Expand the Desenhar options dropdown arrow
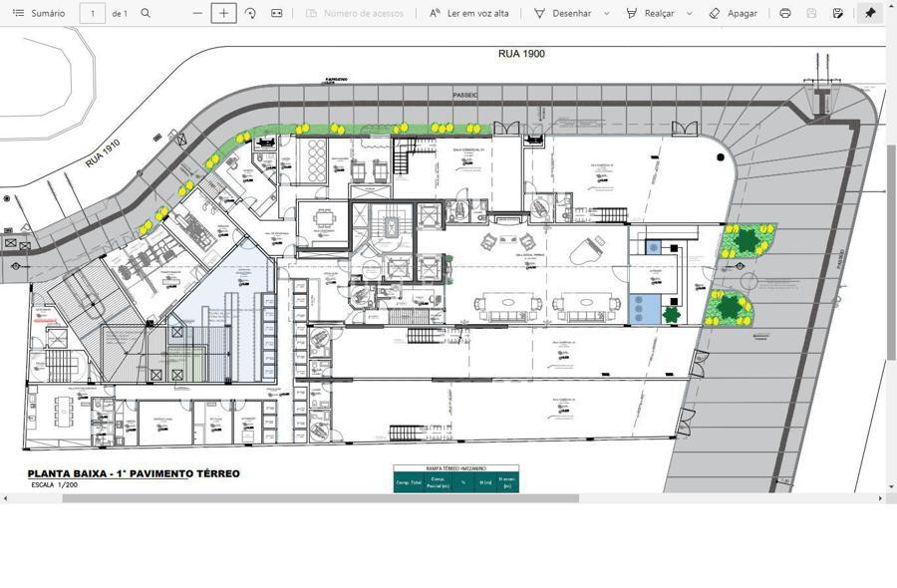The width and height of the screenshot is (897, 588). click(x=606, y=13)
